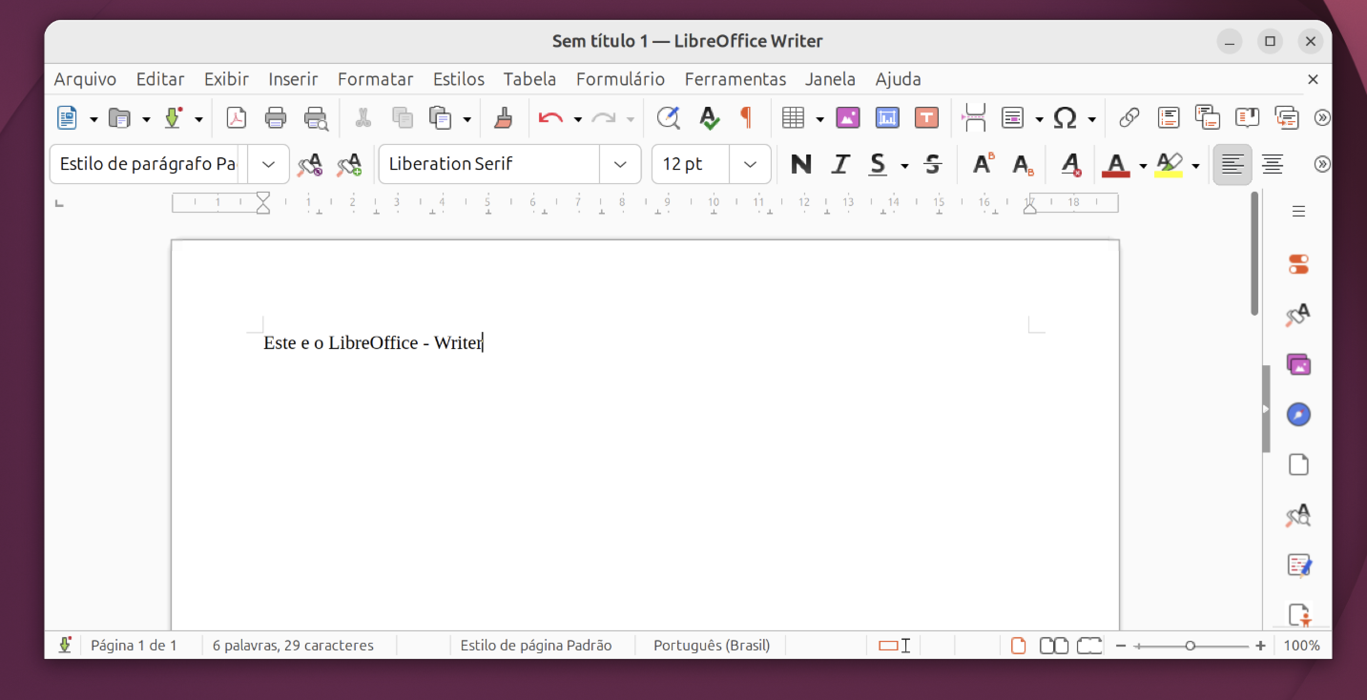Open the Insert Table dropdown arrow
Screen dimensions: 1367x700
[x=819, y=119]
